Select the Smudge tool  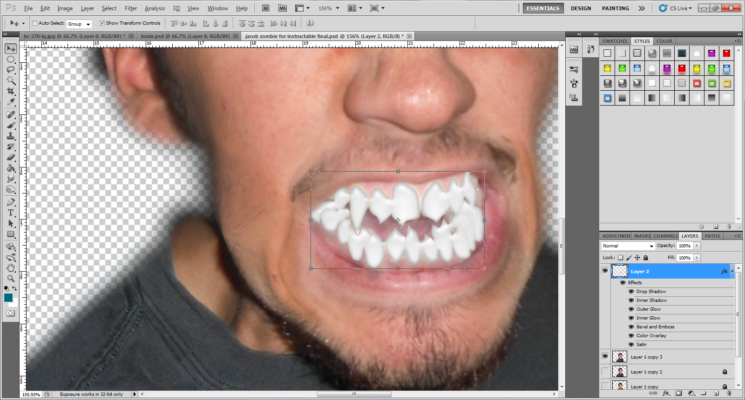[x=11, y=179]
